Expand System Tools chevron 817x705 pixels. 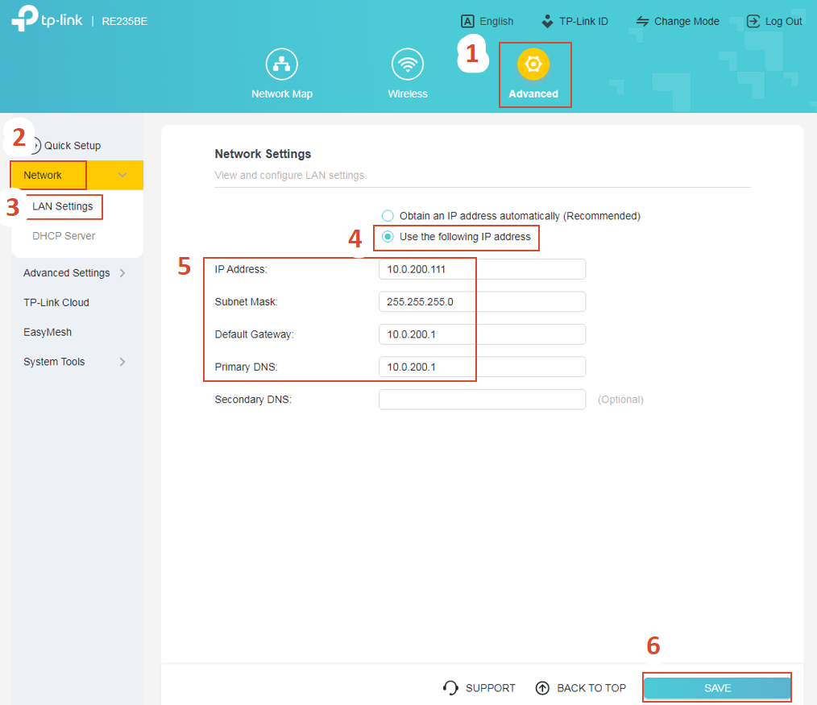pyautogui.click(x=122, y=362)
